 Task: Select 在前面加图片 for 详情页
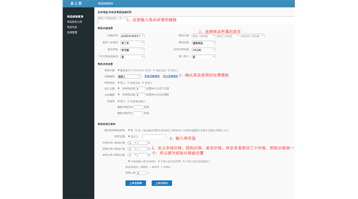[x=128, y=101]
